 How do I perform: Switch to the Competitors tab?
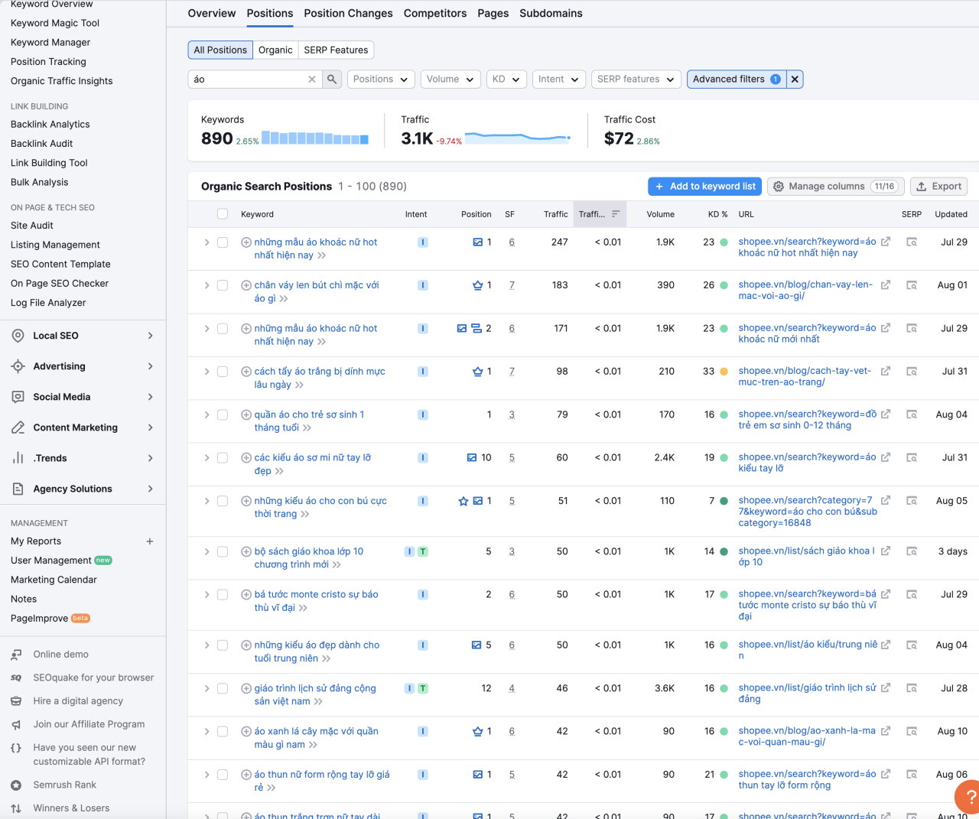point(435,14)
